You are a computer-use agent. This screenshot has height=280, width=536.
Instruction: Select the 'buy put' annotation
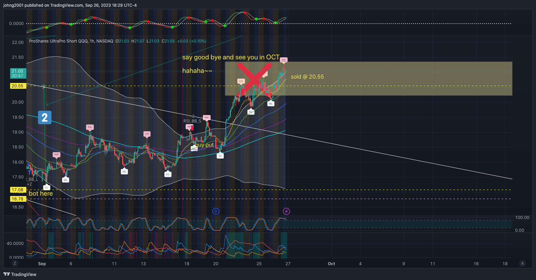(205, 145)
